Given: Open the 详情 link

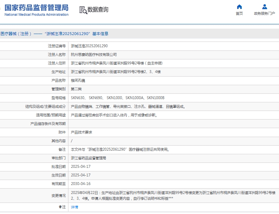Looking at the screenshot, I should [74, 207].
